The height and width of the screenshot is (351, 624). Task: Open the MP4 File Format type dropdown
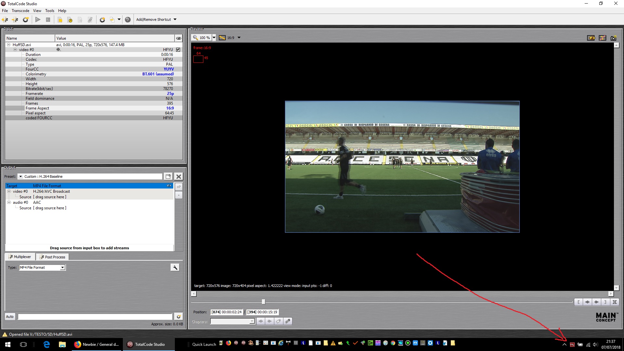(x=62, y=267)
